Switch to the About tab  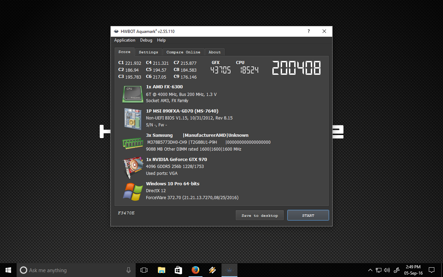tap(215, 52)
